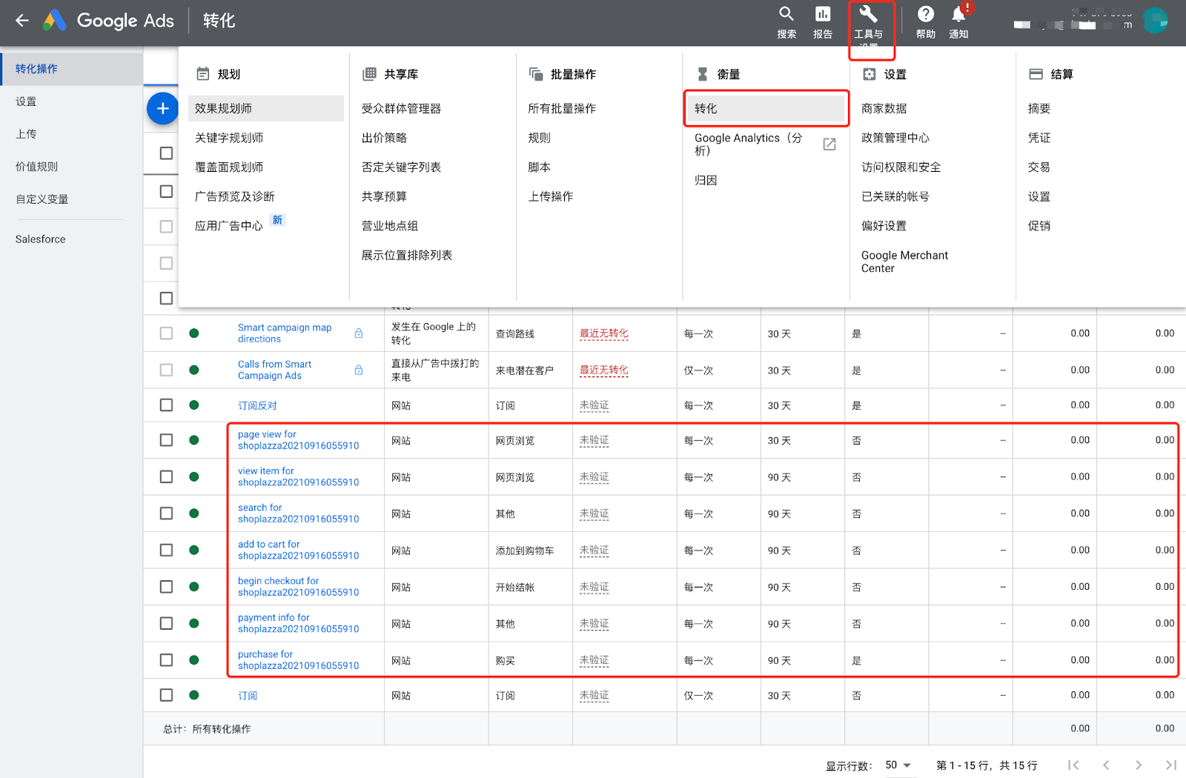Screen dimensions: 1186x778
Task: Click the external link icon beside Google Analytics
Action: coord(829,144)
